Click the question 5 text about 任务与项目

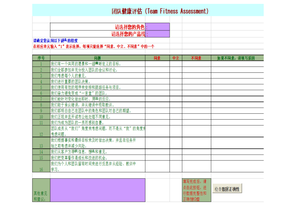coord(86,87)
